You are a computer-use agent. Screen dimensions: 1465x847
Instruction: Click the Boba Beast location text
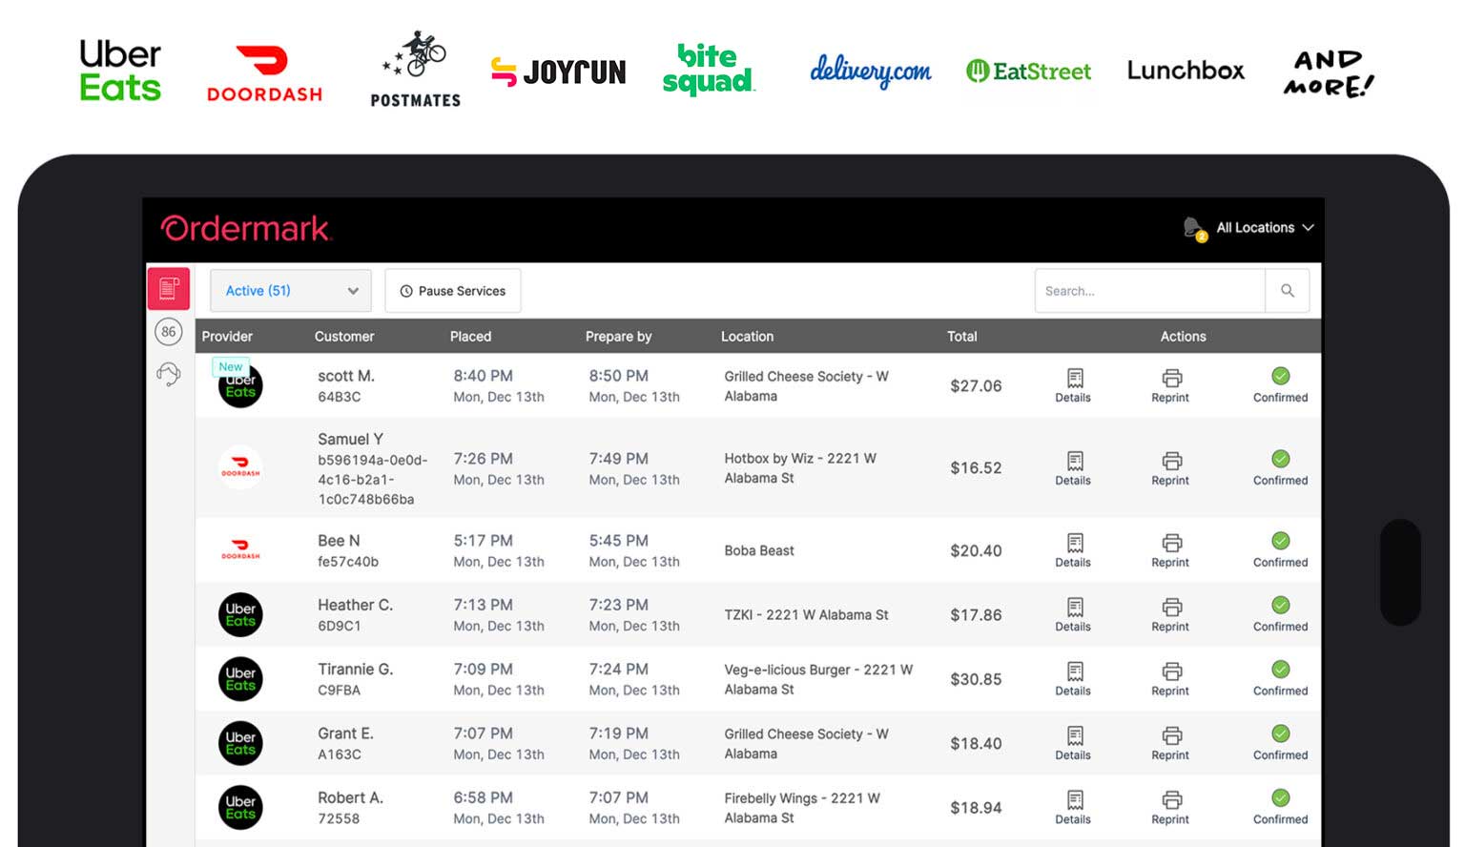click(x=759, y=550)
